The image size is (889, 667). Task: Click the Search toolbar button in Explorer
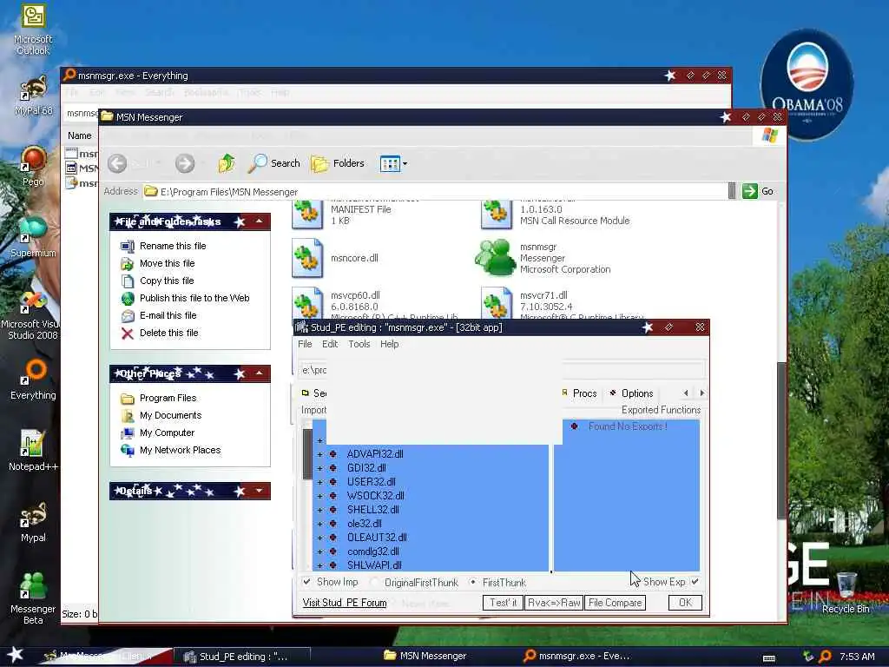274,163
